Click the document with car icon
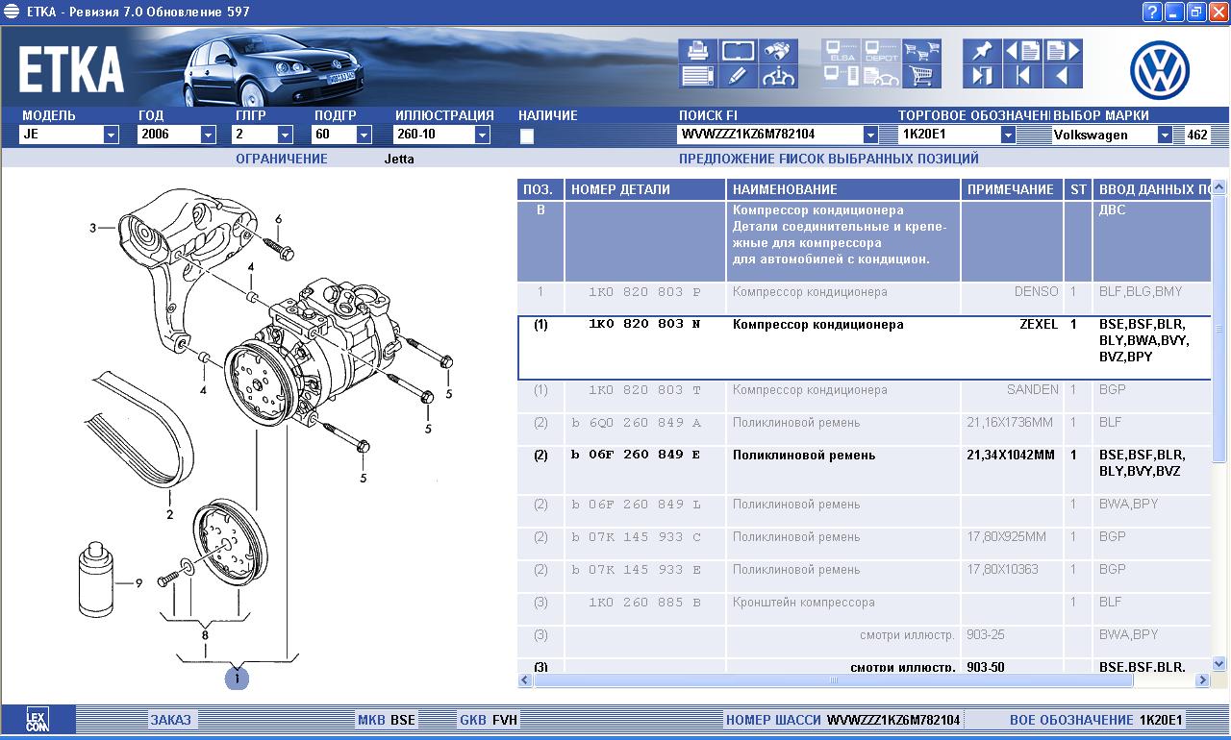Image resolution: width=1231 pixels, height=740 pixels. tap(882, 76)
